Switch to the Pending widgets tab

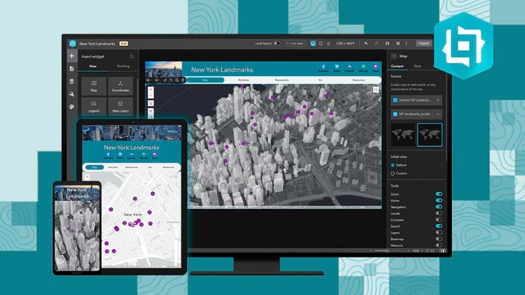tap(123, 66)
